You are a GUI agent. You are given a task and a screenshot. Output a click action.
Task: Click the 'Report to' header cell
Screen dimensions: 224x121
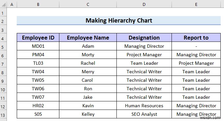(x=196, y=38)
